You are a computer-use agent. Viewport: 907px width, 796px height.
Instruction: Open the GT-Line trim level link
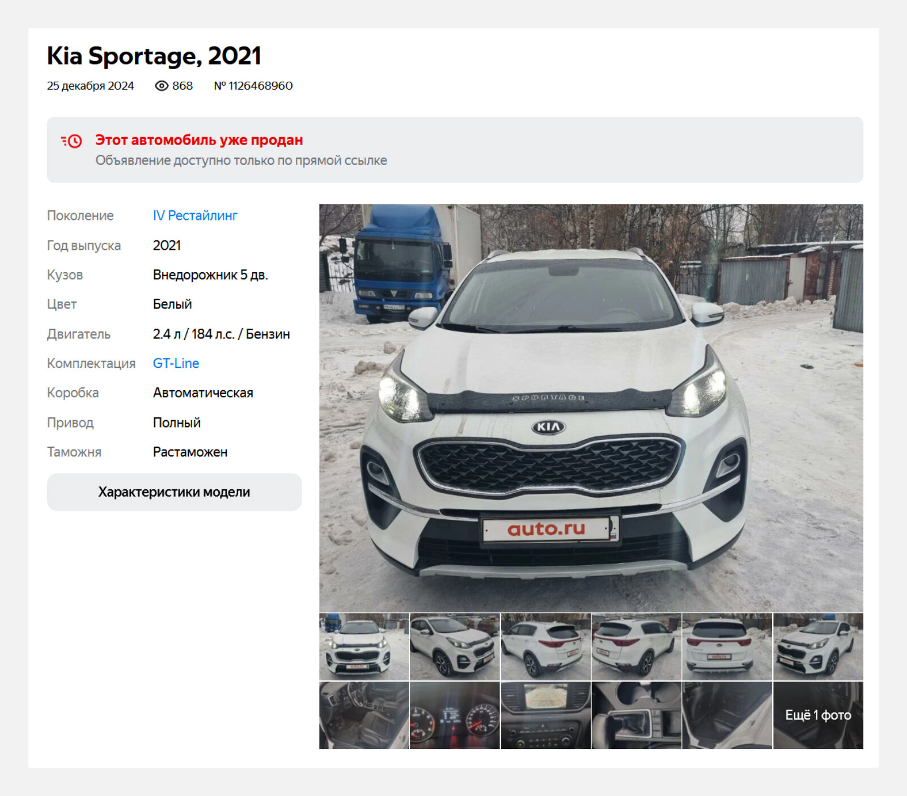coord(176,363)
